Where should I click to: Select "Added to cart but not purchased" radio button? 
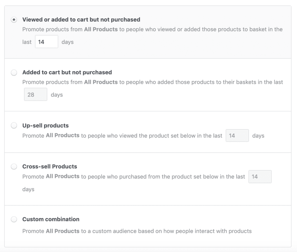coord(14,73)
